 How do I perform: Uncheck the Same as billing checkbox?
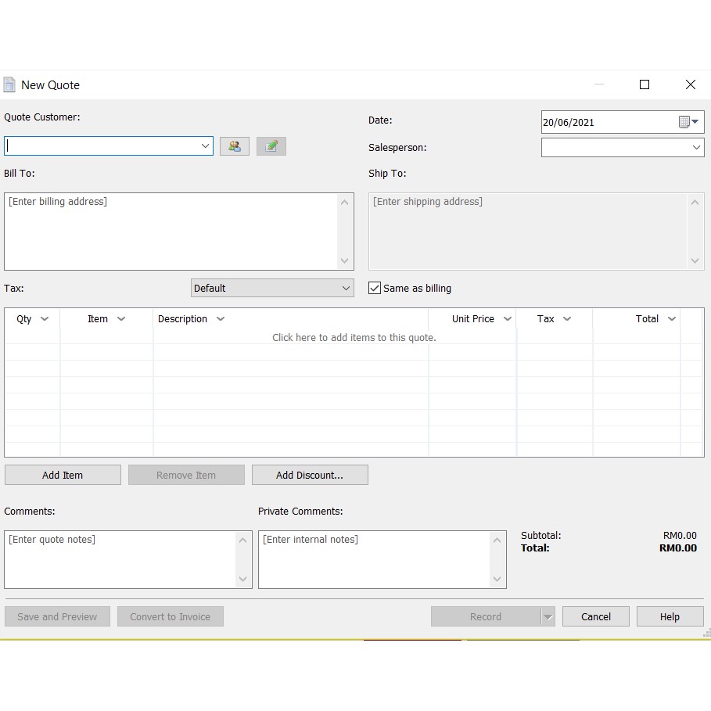(375, 288)
